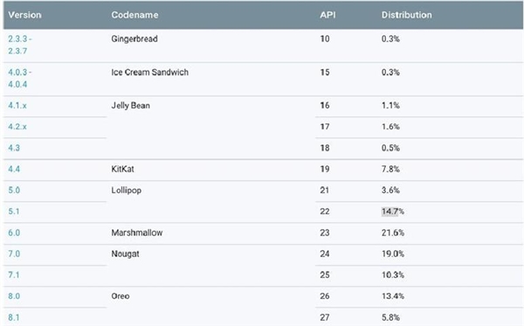Click the Distribution column header
Screen dimensions: 524x326
coord(407,15)
